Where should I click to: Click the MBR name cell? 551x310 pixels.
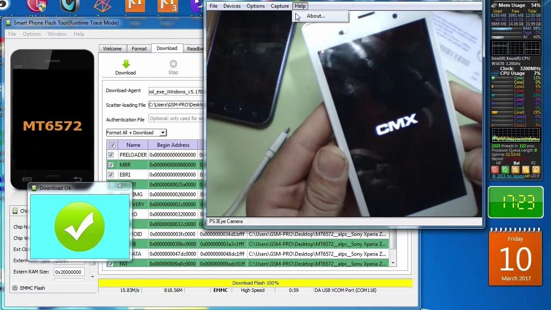click(133, 165)
